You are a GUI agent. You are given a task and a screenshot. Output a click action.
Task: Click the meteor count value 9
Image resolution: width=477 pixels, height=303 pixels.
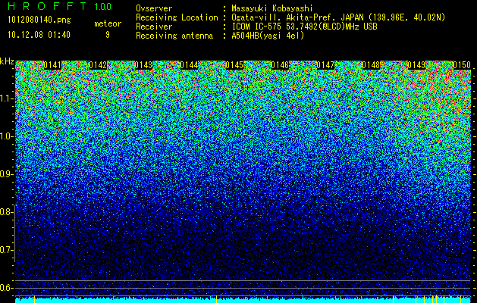coord(108,35)
